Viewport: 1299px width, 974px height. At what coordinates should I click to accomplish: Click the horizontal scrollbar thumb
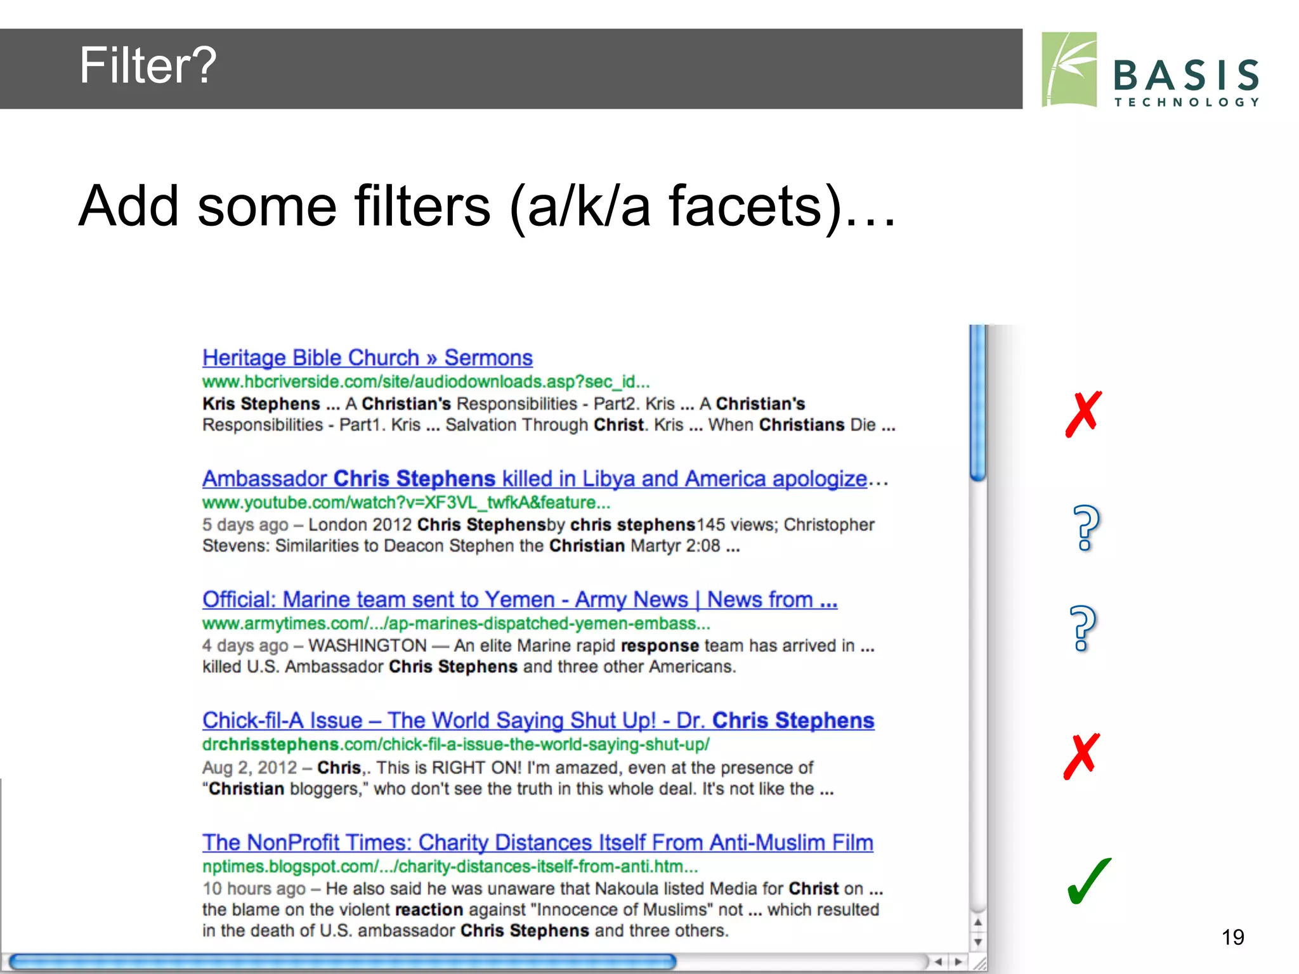(343, 962)
